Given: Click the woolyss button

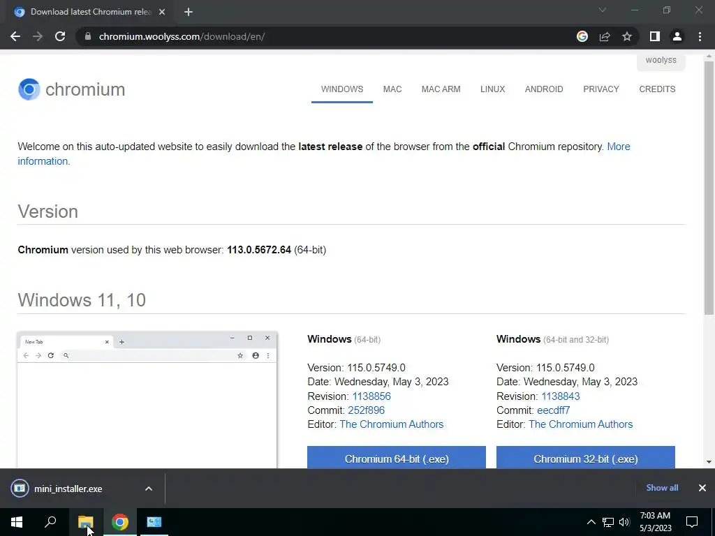Looking at the screenshot, I should pyautogui.click(x=661, y=61).
